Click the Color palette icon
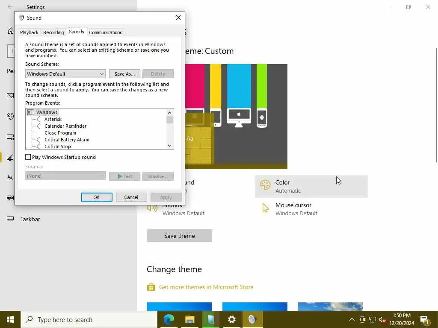Image resolution: width=438 pixels, height=328 pixels. (265, 185)
